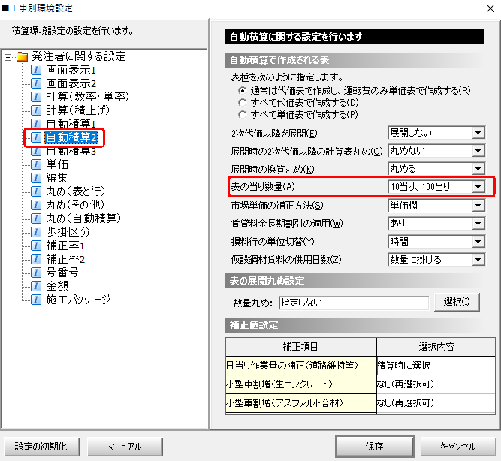
Task: Collapse the 発注者に関する設定 tree node
Action: (x=8, y=56)
